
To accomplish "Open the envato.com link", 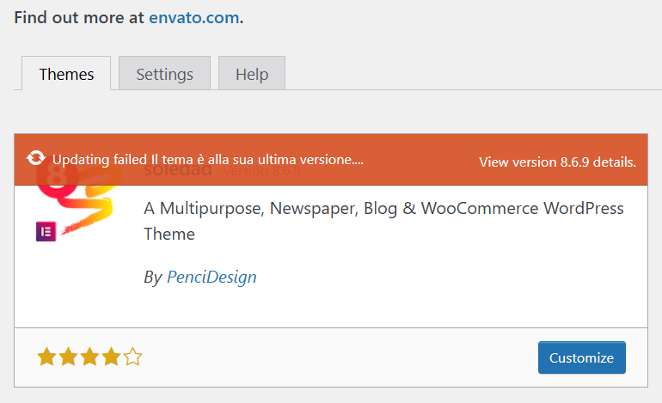I will click(x=194, y=17).
